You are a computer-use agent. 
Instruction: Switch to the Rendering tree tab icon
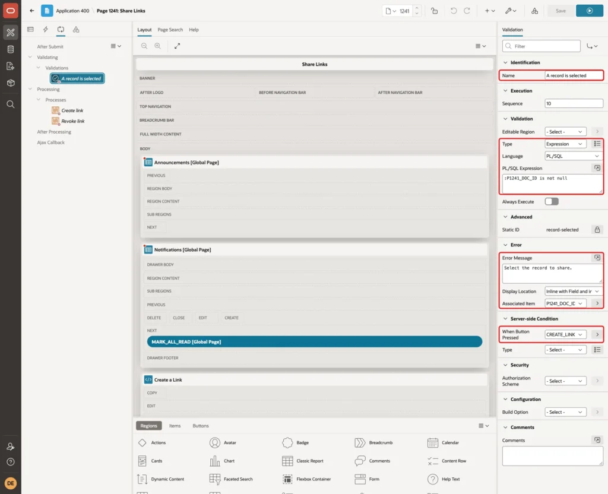(x=31, y=30)
